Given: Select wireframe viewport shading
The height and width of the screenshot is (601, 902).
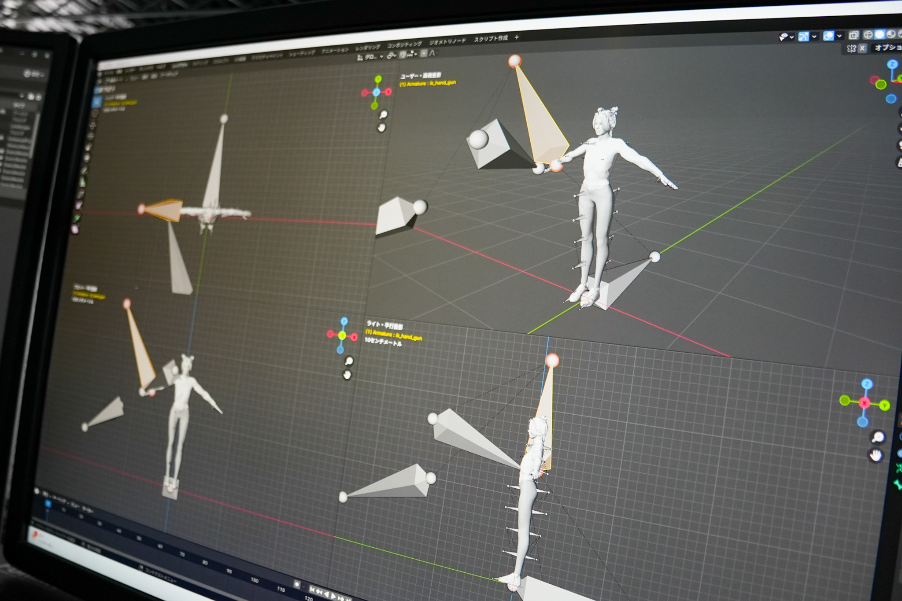Looking at the screenshot, I should coord(868,34).
